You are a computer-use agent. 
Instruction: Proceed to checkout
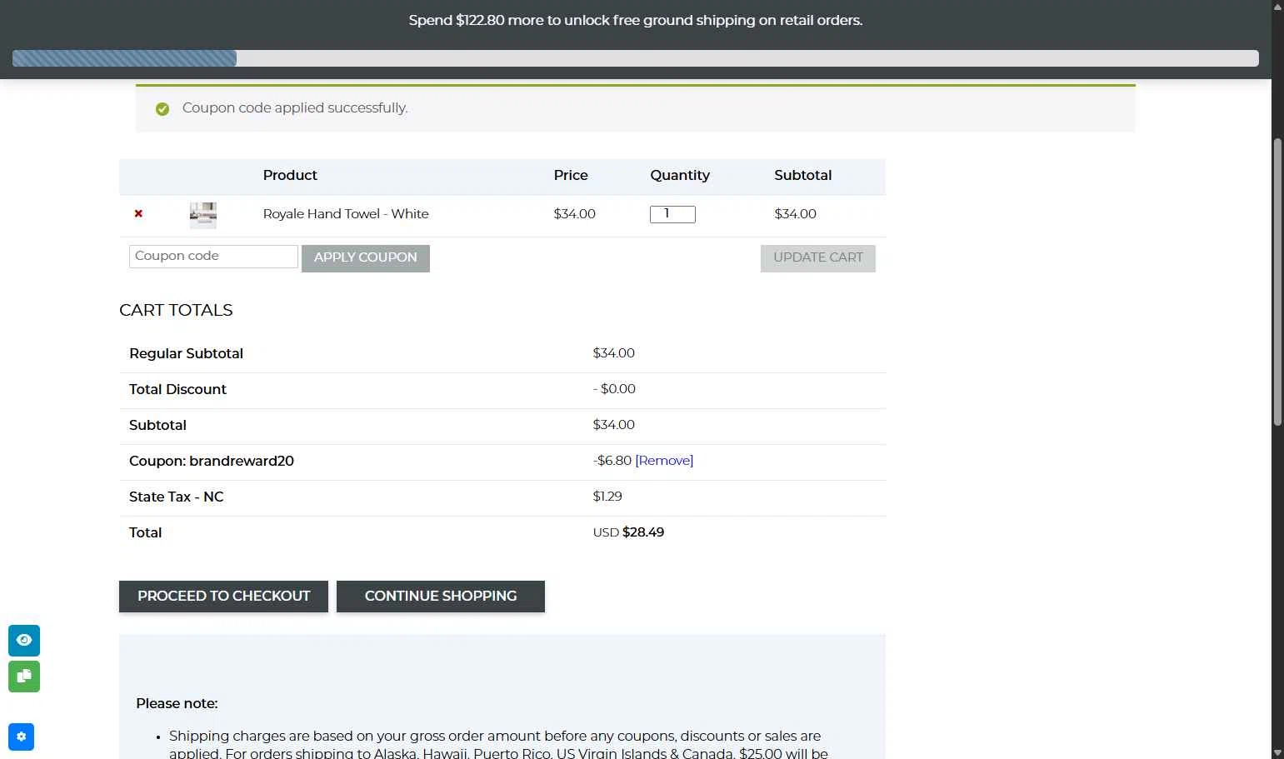(x=223, y=597)
